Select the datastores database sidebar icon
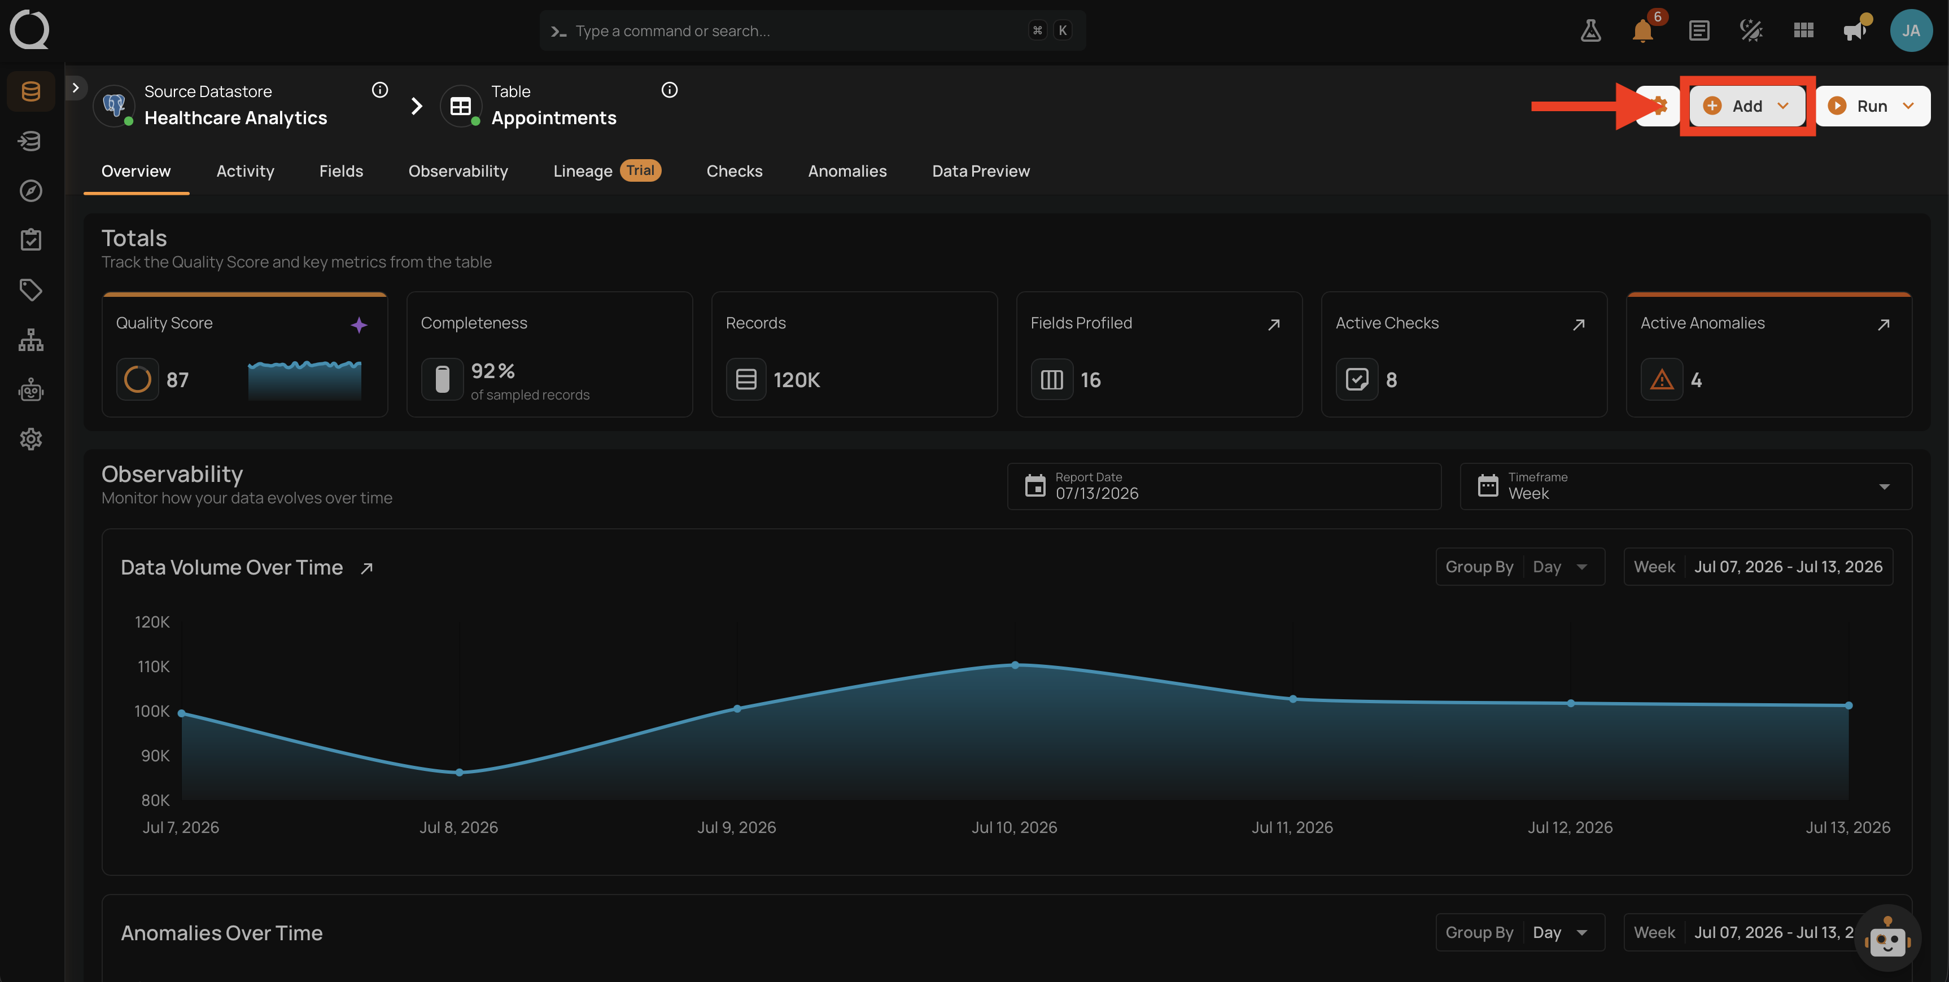1949x982 pixels. [30, 91]
